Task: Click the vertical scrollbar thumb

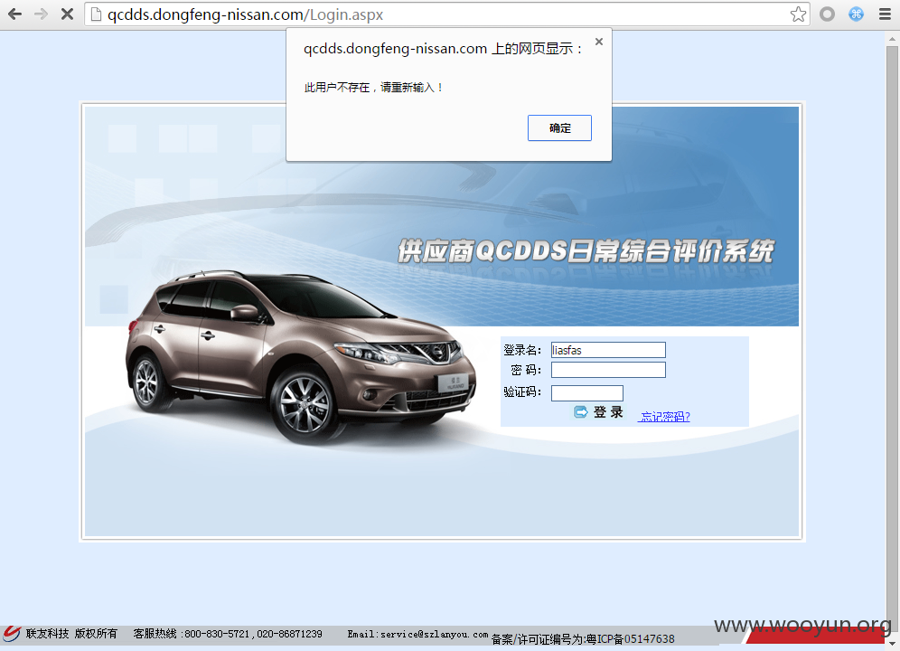Action: [x=892, y=339]
